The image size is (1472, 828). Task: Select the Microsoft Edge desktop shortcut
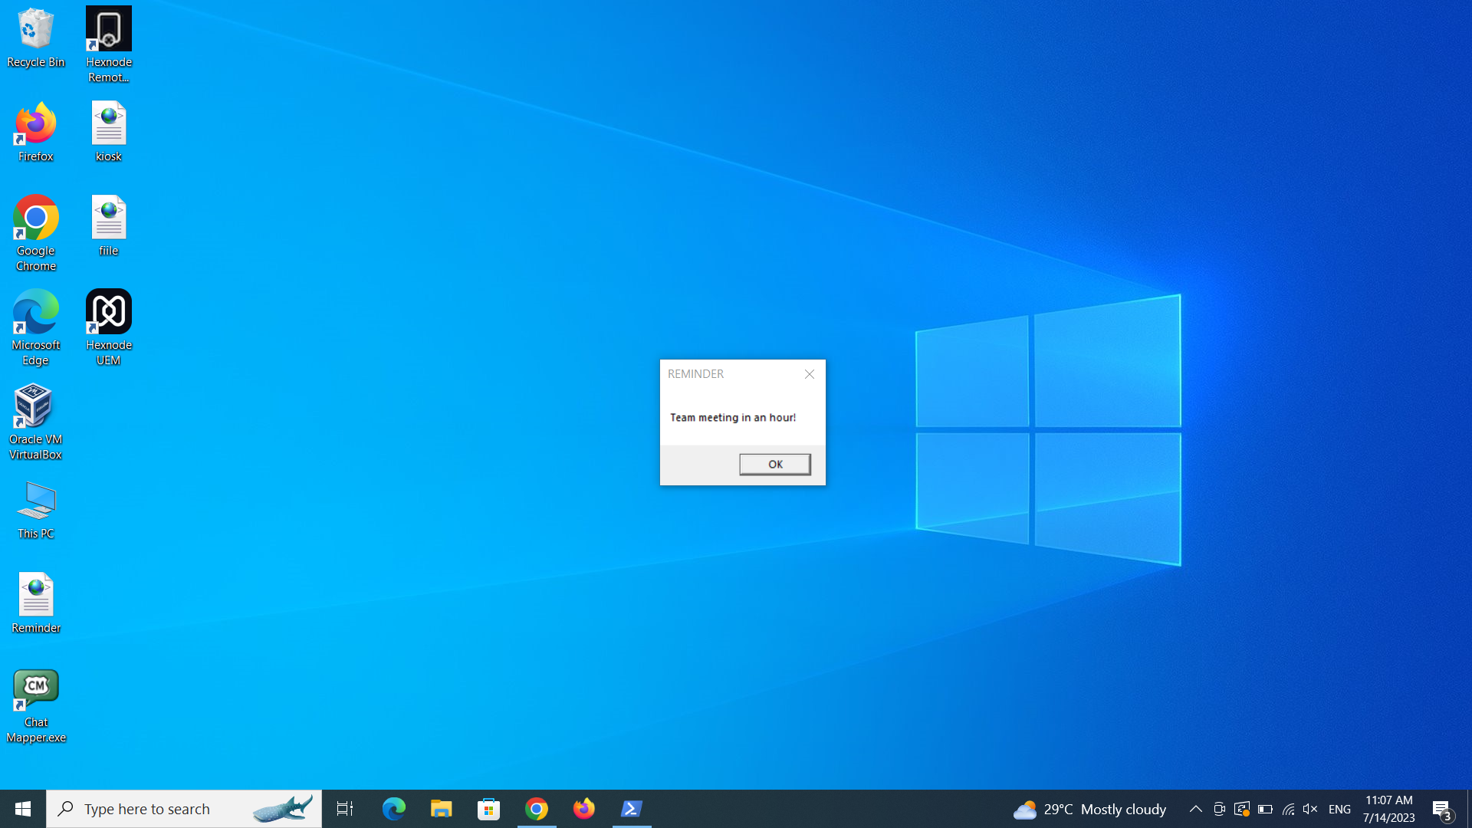click(36, 327)
